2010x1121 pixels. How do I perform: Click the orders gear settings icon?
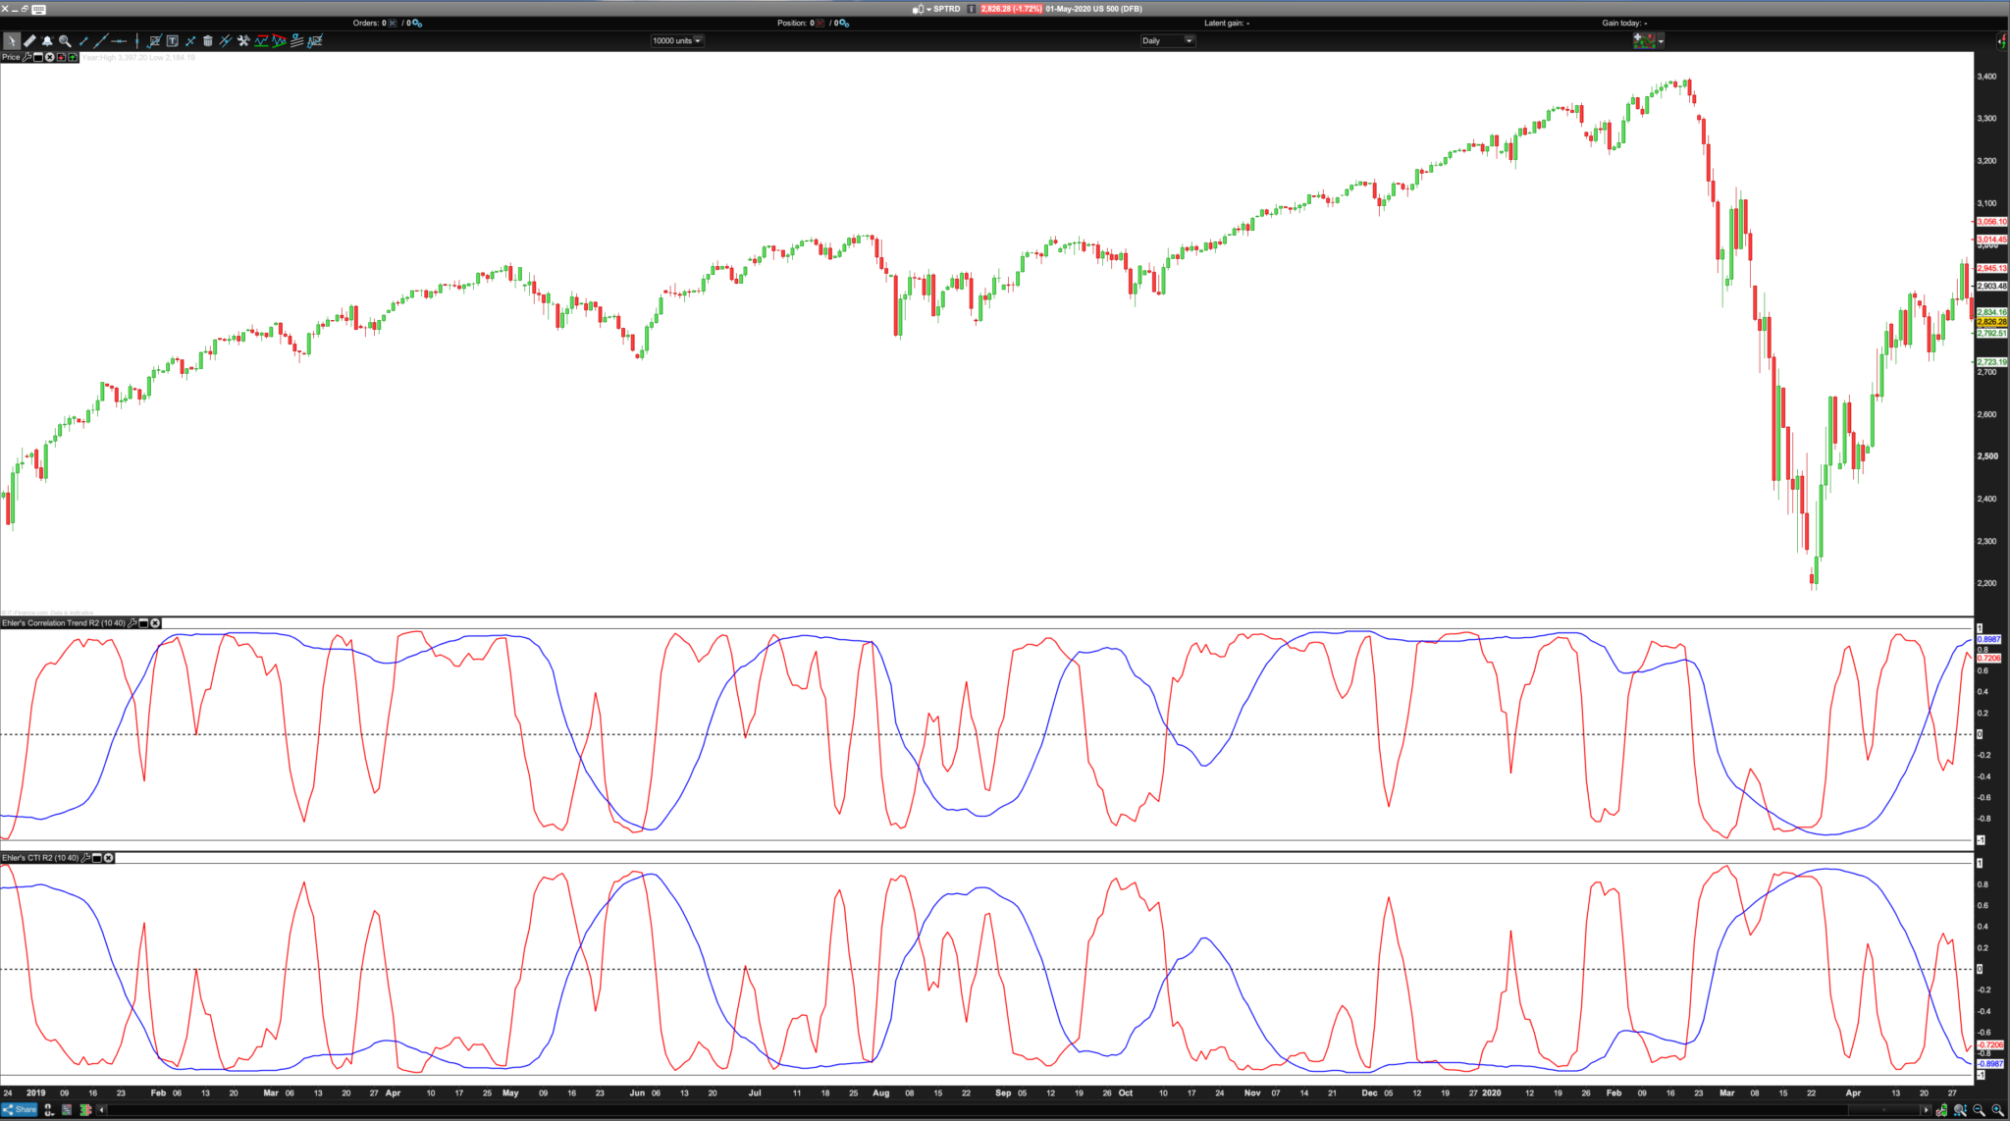pos(418,24)
